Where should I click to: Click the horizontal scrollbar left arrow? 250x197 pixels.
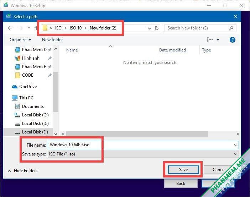[63, 134]
